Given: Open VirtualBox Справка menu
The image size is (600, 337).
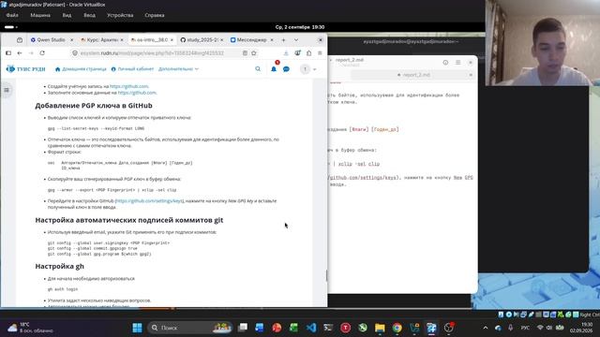Looking at the screenshot, I should [x=155, y=15].
